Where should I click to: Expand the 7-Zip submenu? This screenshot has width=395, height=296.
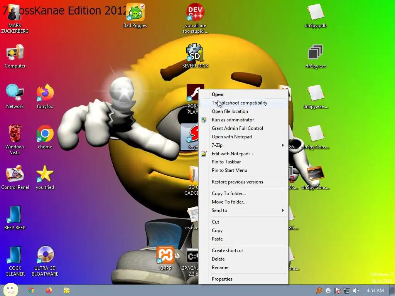(243, 145)
